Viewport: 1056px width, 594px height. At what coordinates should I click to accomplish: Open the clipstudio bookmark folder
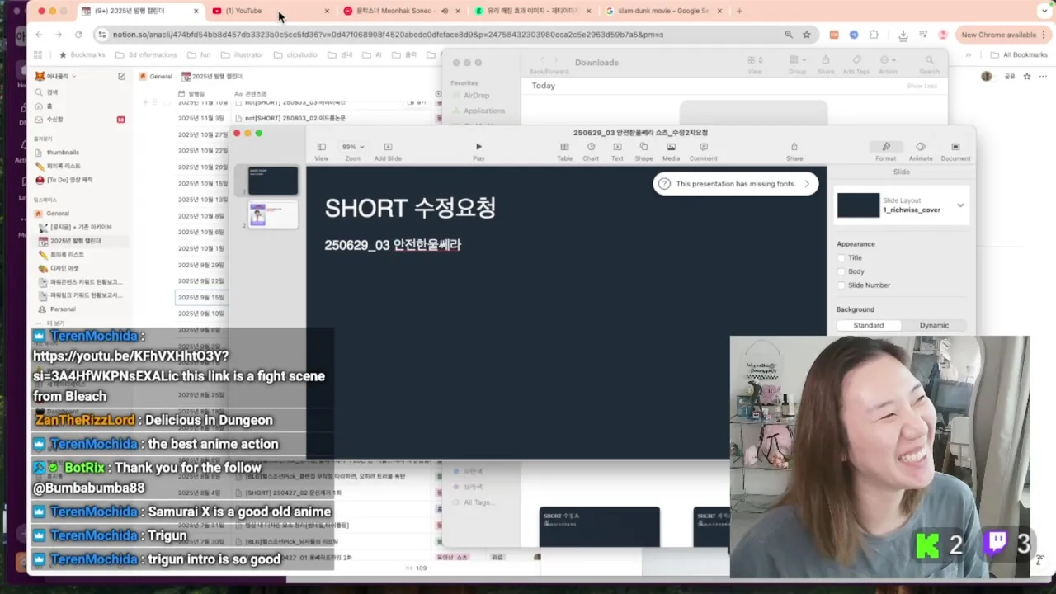(x=297, y=54)
